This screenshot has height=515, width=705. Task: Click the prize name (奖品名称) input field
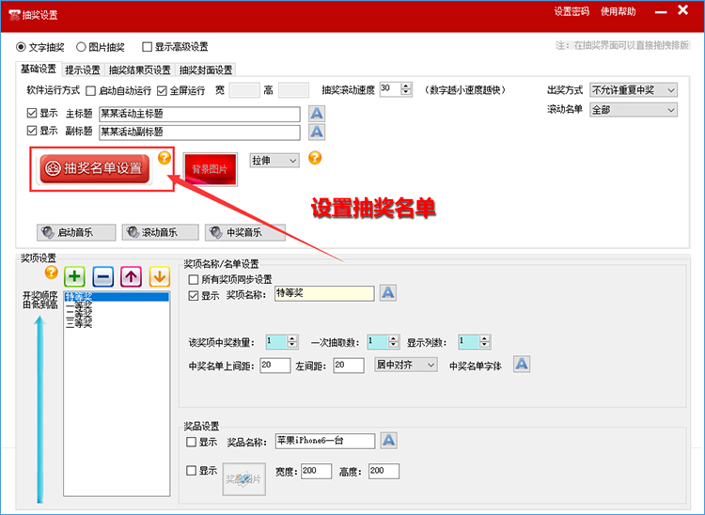point(324,441)
